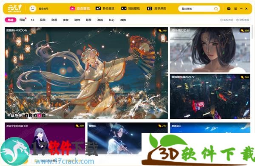Screen dimensions: 255x166
Task: Open the hamburger main menu
Action: click(x=235, y=9)
